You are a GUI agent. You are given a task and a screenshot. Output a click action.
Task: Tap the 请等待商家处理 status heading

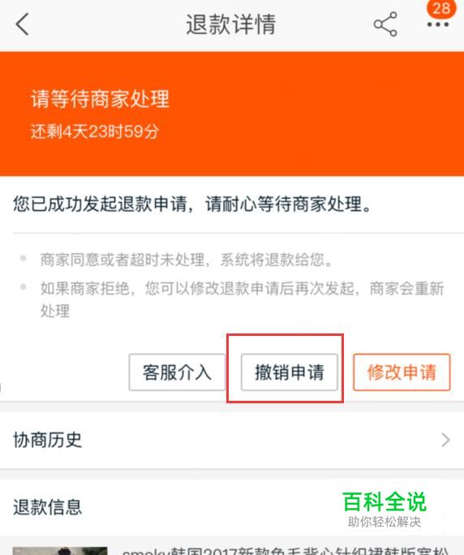pyautogui.click(x=100, y=98)
